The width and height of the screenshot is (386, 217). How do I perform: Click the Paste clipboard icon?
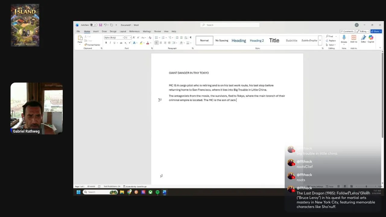point(80,38)
